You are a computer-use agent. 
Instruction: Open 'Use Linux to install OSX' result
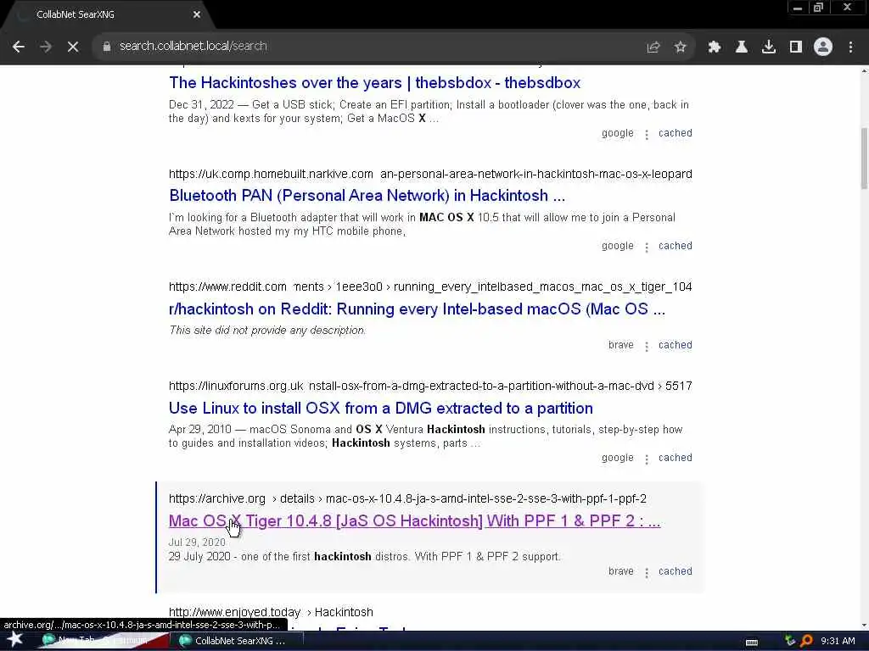coord(381,408)
